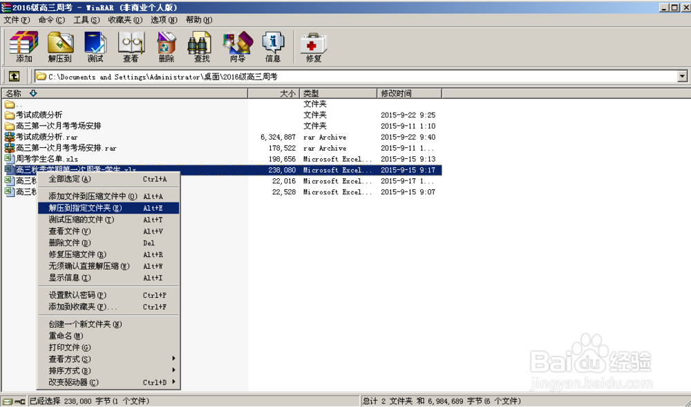Select file name 考试成绩分析.rar
Viewport: 691px width, 407px height.
[x=47, y=137]
